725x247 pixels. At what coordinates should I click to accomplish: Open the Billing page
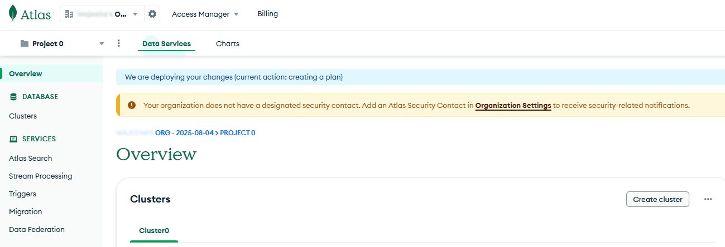tap(267, 14)
